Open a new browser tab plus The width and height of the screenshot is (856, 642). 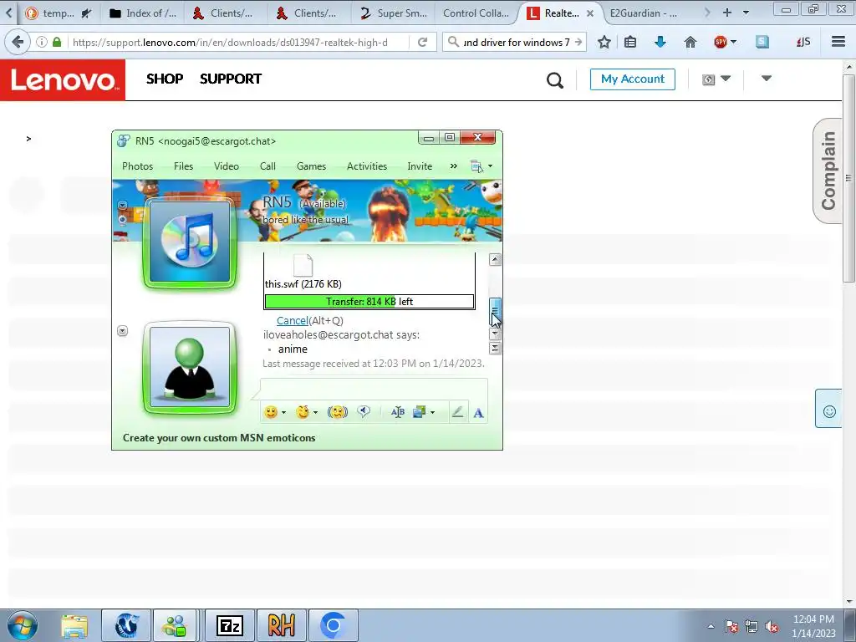(726, 13)
